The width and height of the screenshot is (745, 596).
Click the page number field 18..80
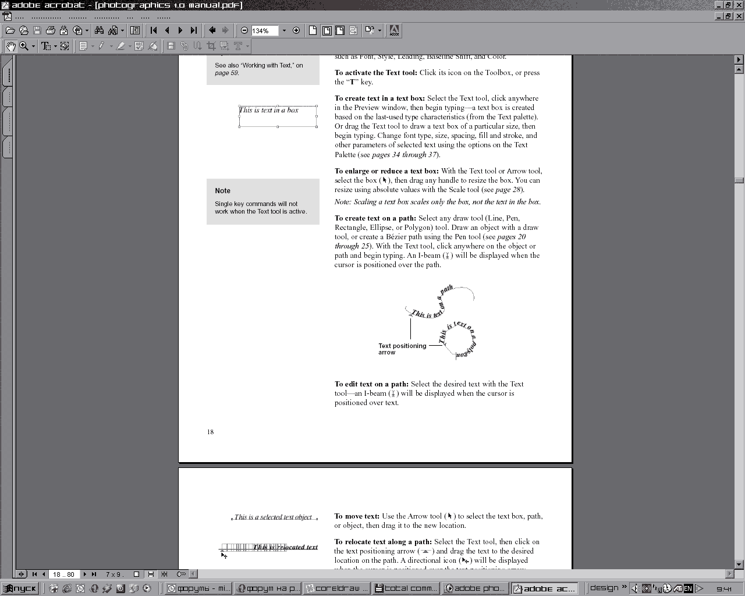pos(64,574)
